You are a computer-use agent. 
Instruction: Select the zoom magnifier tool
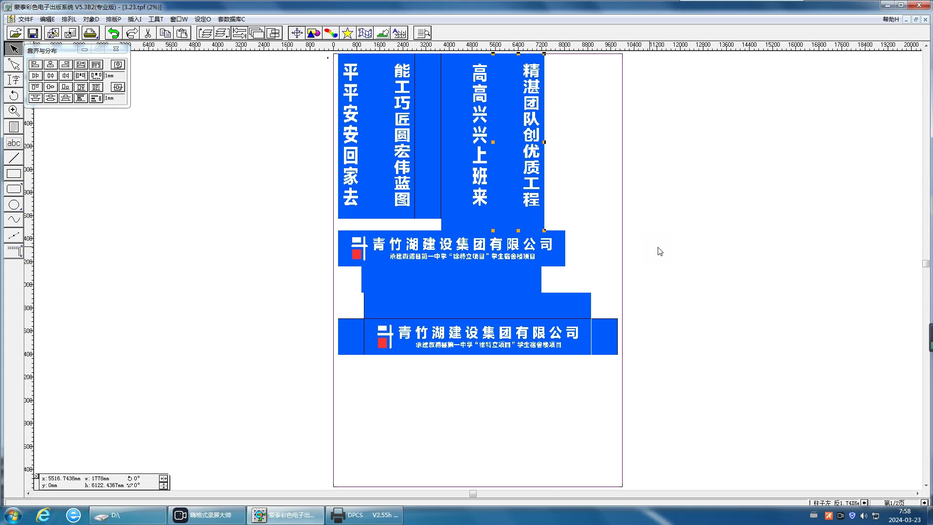(x=14, y=111)
